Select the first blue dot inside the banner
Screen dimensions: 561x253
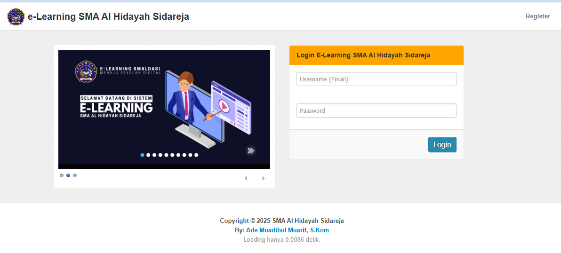pos(143,155)
